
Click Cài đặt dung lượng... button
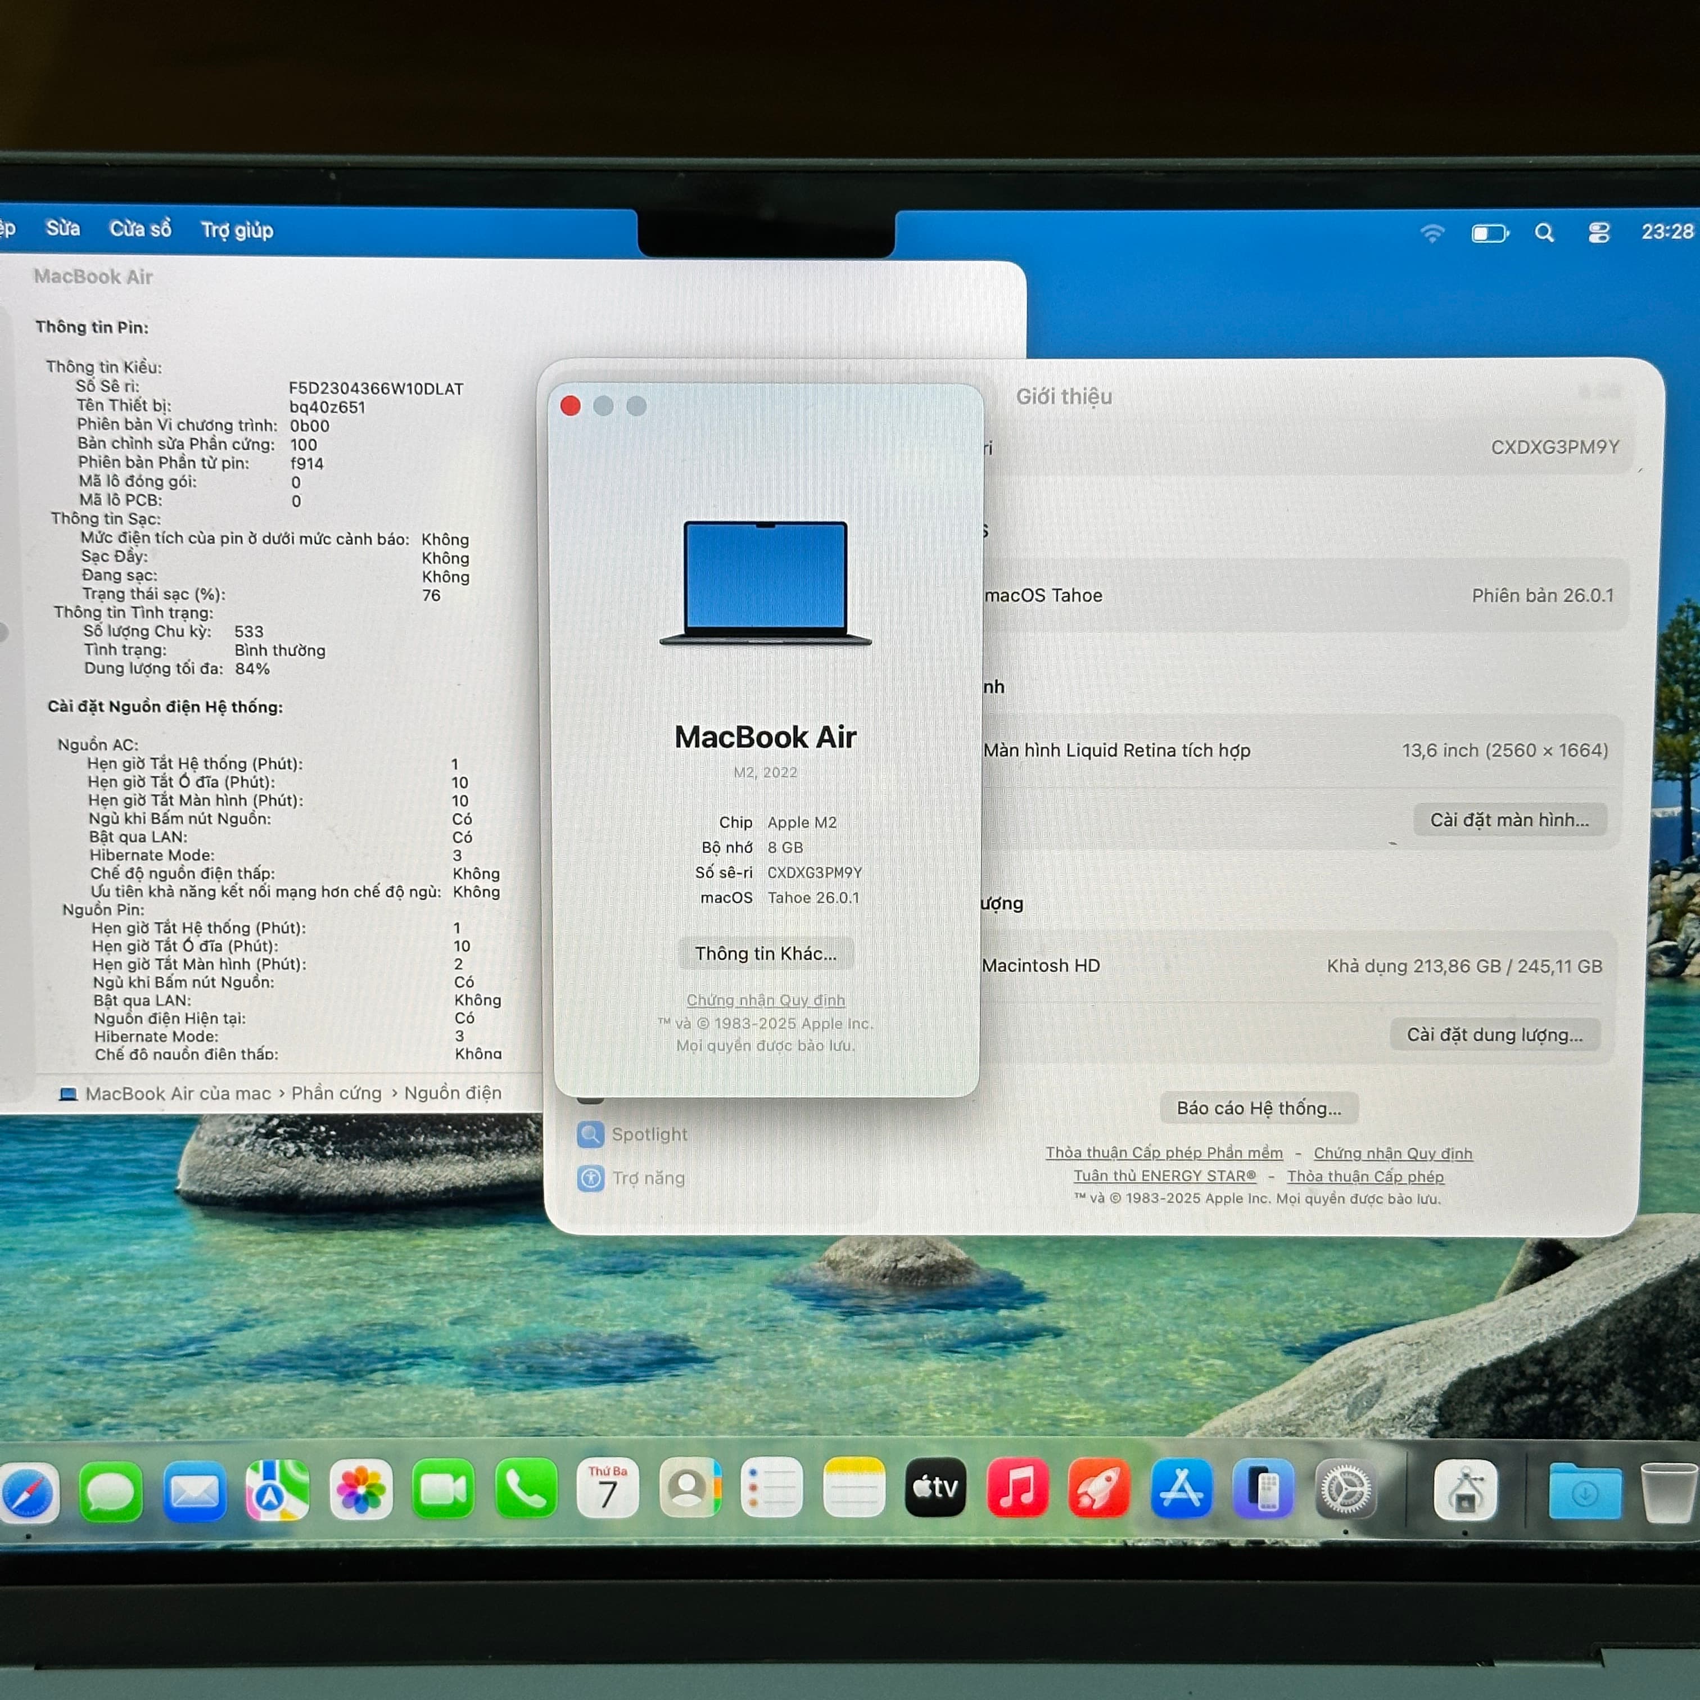1495,1035
